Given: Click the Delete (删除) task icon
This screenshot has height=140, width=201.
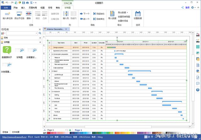Looking at the screenshot, I should (x=29, y=13).
